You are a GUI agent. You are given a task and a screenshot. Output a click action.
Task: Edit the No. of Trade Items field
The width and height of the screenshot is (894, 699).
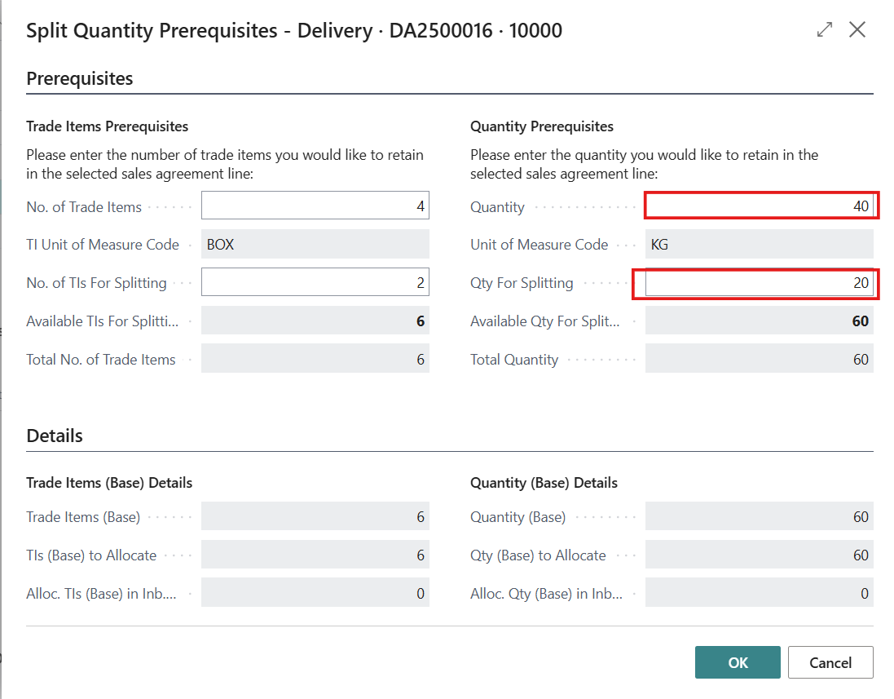pos(315,206)
